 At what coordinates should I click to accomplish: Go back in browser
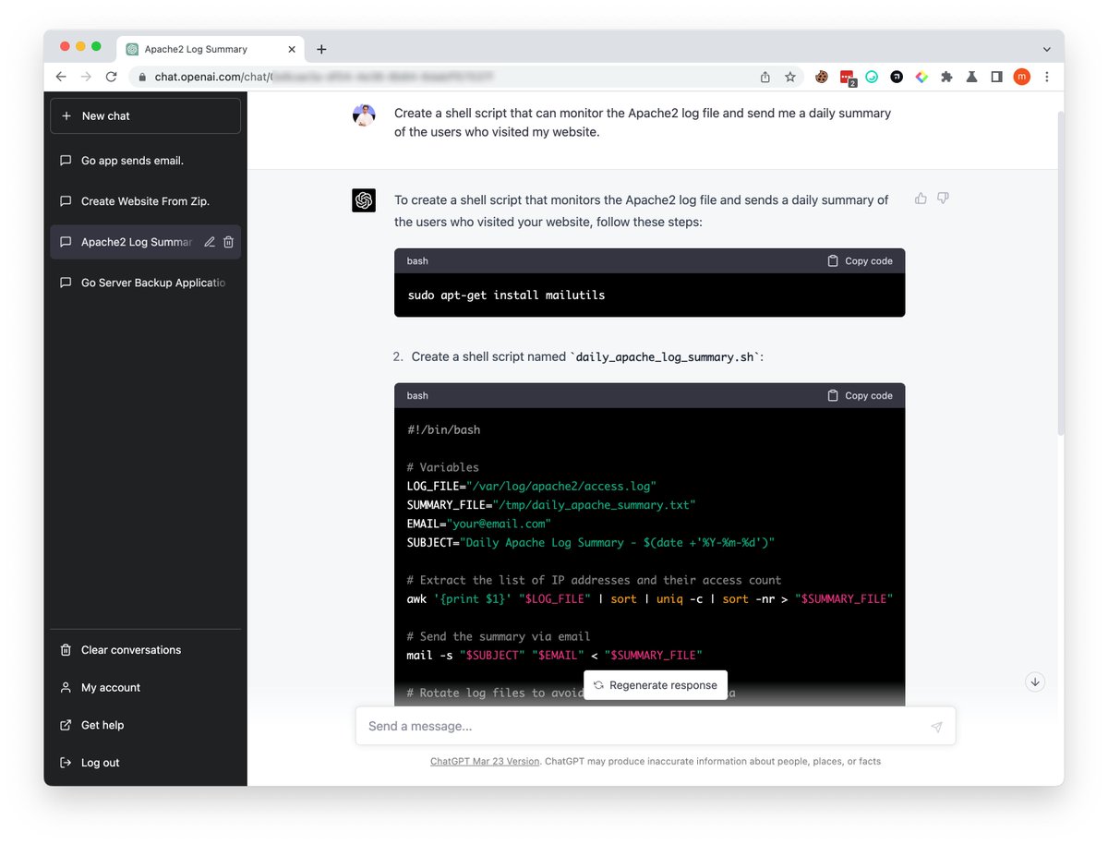click(61, 78)
